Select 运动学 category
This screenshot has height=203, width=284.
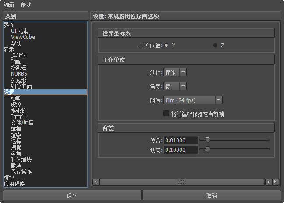click(x=45, y=55)
